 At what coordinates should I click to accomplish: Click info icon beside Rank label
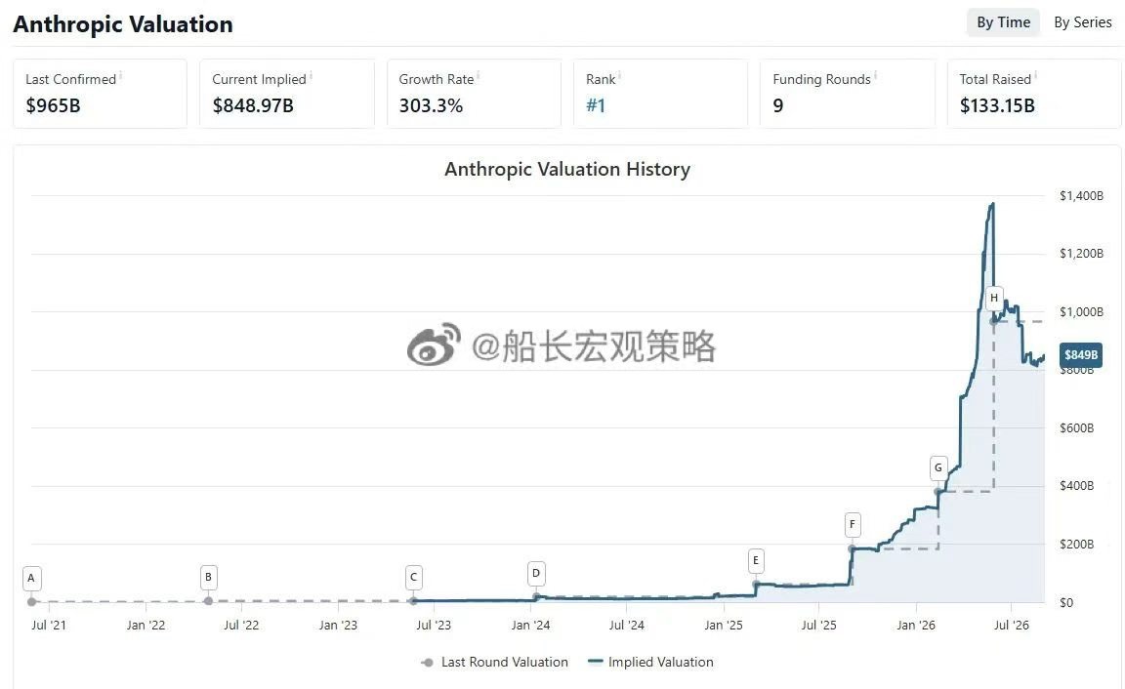[x=620, y=74]
